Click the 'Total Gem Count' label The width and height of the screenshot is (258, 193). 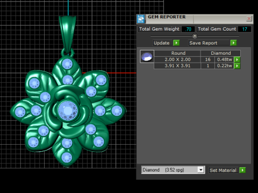click(x=217, y=29)
